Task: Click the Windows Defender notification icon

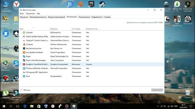Action: tap(24, 68)
